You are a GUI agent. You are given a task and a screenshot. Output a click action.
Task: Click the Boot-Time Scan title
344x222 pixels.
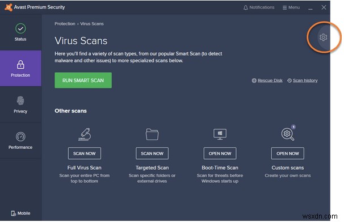click(220, 167)
